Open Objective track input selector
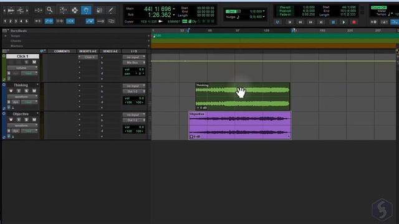Viewport: 399px width, 224px height. pos(134,114)
